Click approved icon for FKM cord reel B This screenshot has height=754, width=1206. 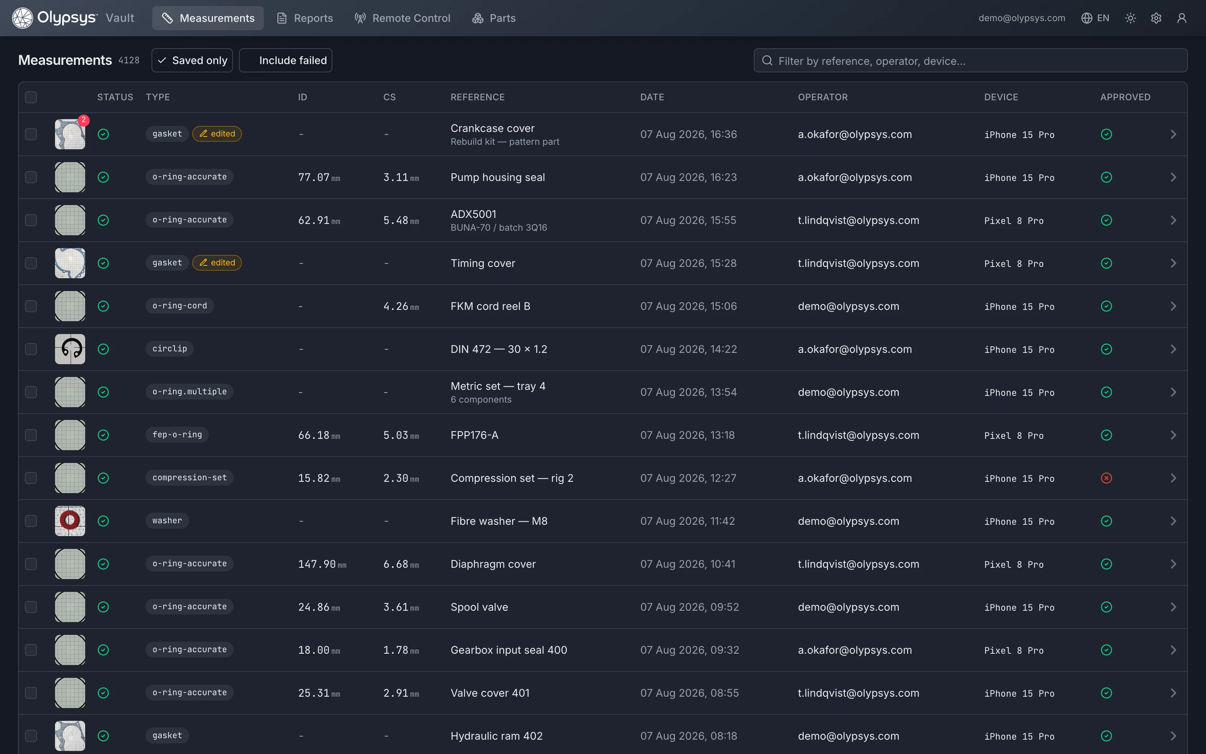point(1107,306)
